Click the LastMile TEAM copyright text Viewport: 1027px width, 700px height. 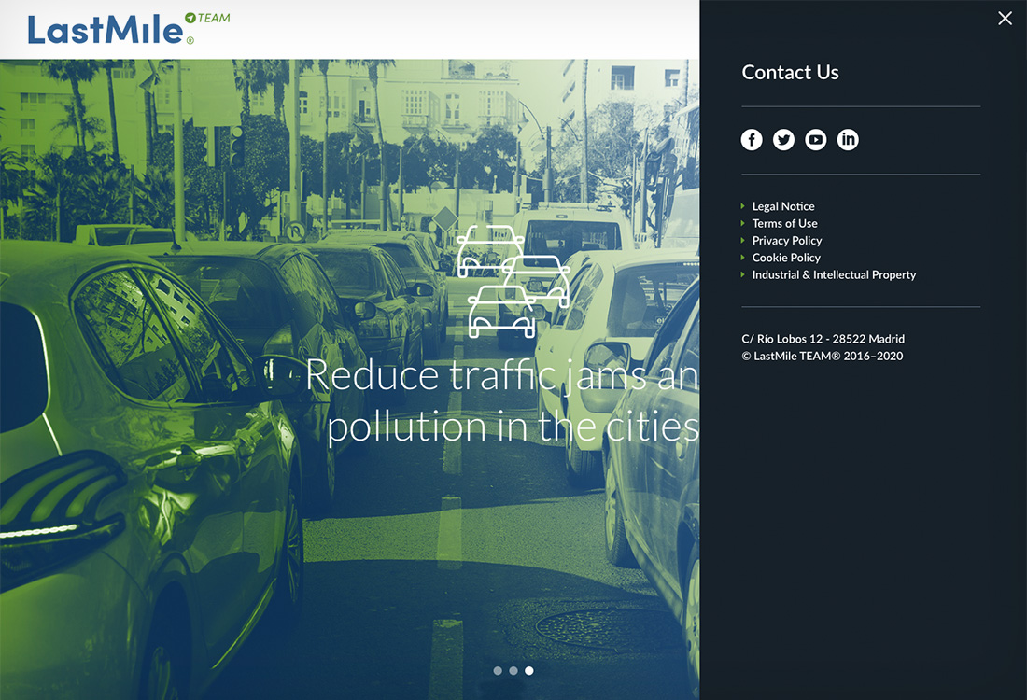(822, 356)
